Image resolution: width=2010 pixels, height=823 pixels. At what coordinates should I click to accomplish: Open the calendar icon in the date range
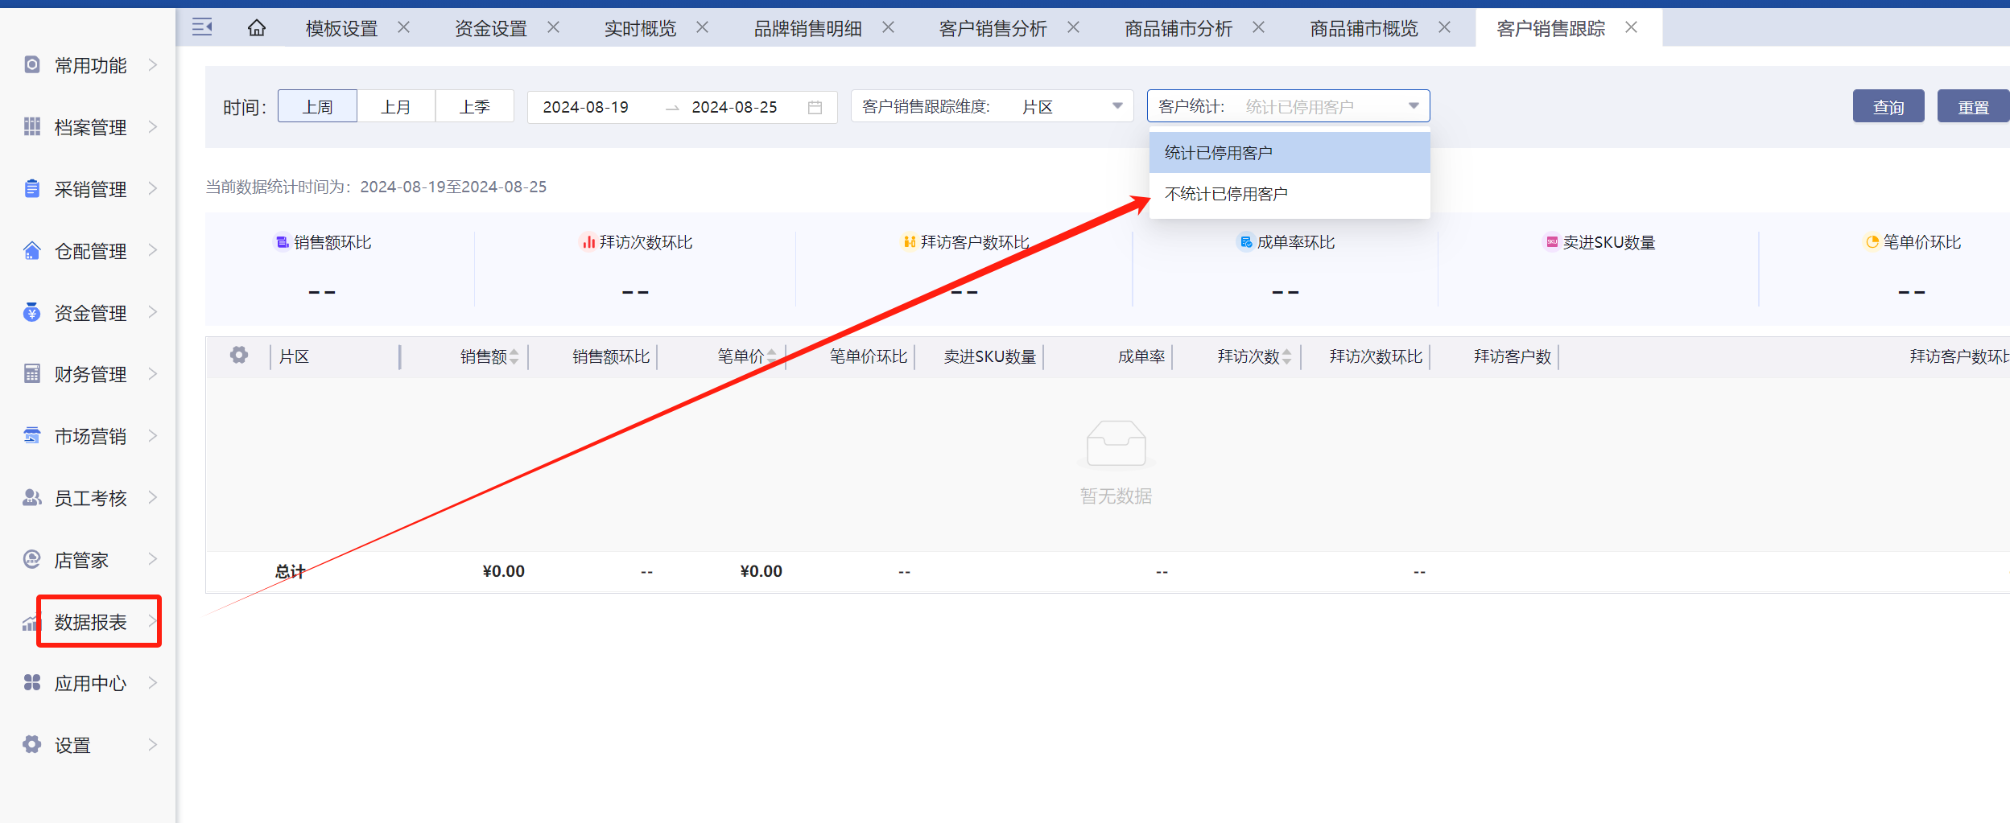815,107
